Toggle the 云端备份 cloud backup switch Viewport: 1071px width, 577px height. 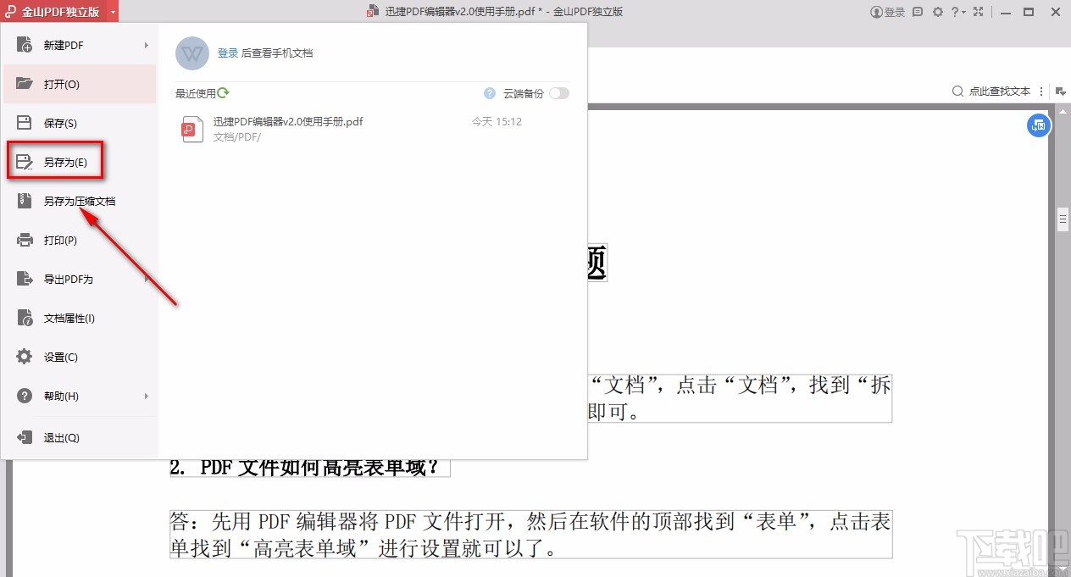pos(559,93)
